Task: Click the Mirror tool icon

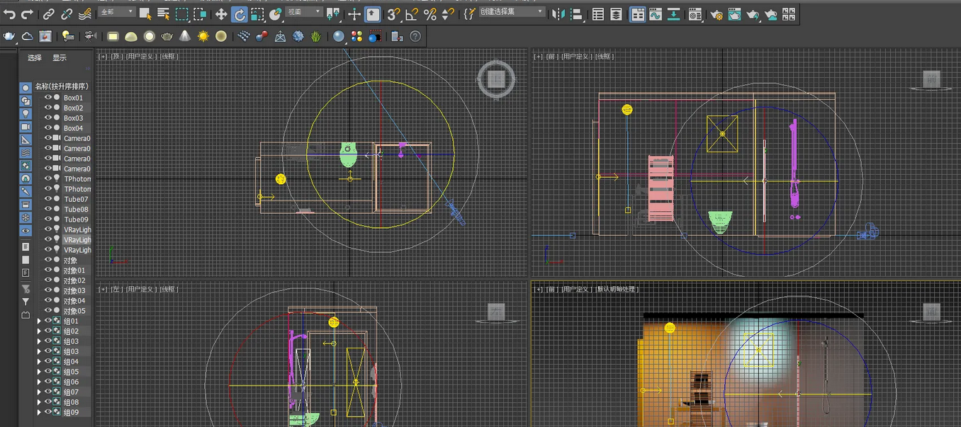Action: pyautogui.click(x=559, y=13)
